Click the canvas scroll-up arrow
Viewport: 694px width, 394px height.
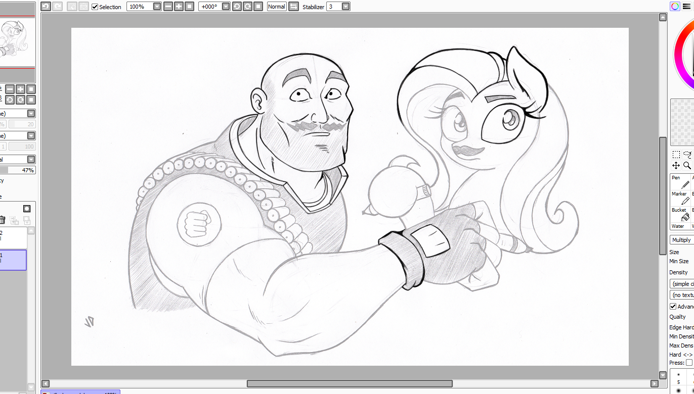663,17
